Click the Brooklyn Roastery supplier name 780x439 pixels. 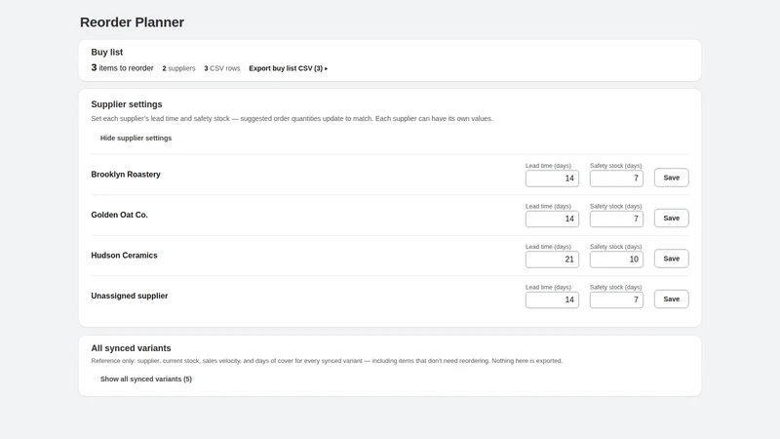[x=126, y=175]
